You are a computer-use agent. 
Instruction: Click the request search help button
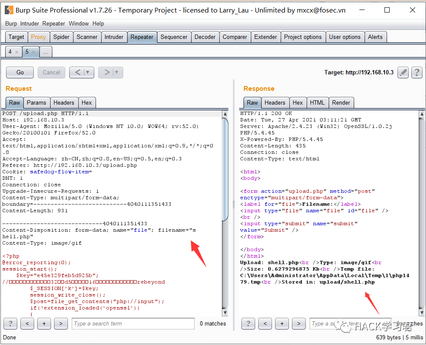click(x=10, y=323)
